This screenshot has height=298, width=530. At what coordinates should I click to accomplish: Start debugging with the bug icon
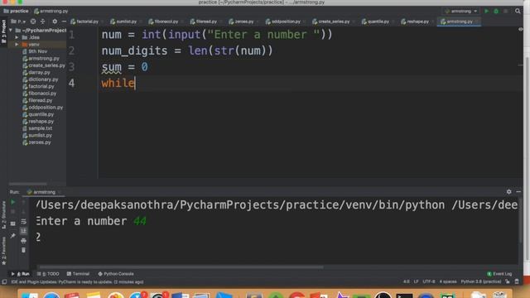(x=496, y=11)
